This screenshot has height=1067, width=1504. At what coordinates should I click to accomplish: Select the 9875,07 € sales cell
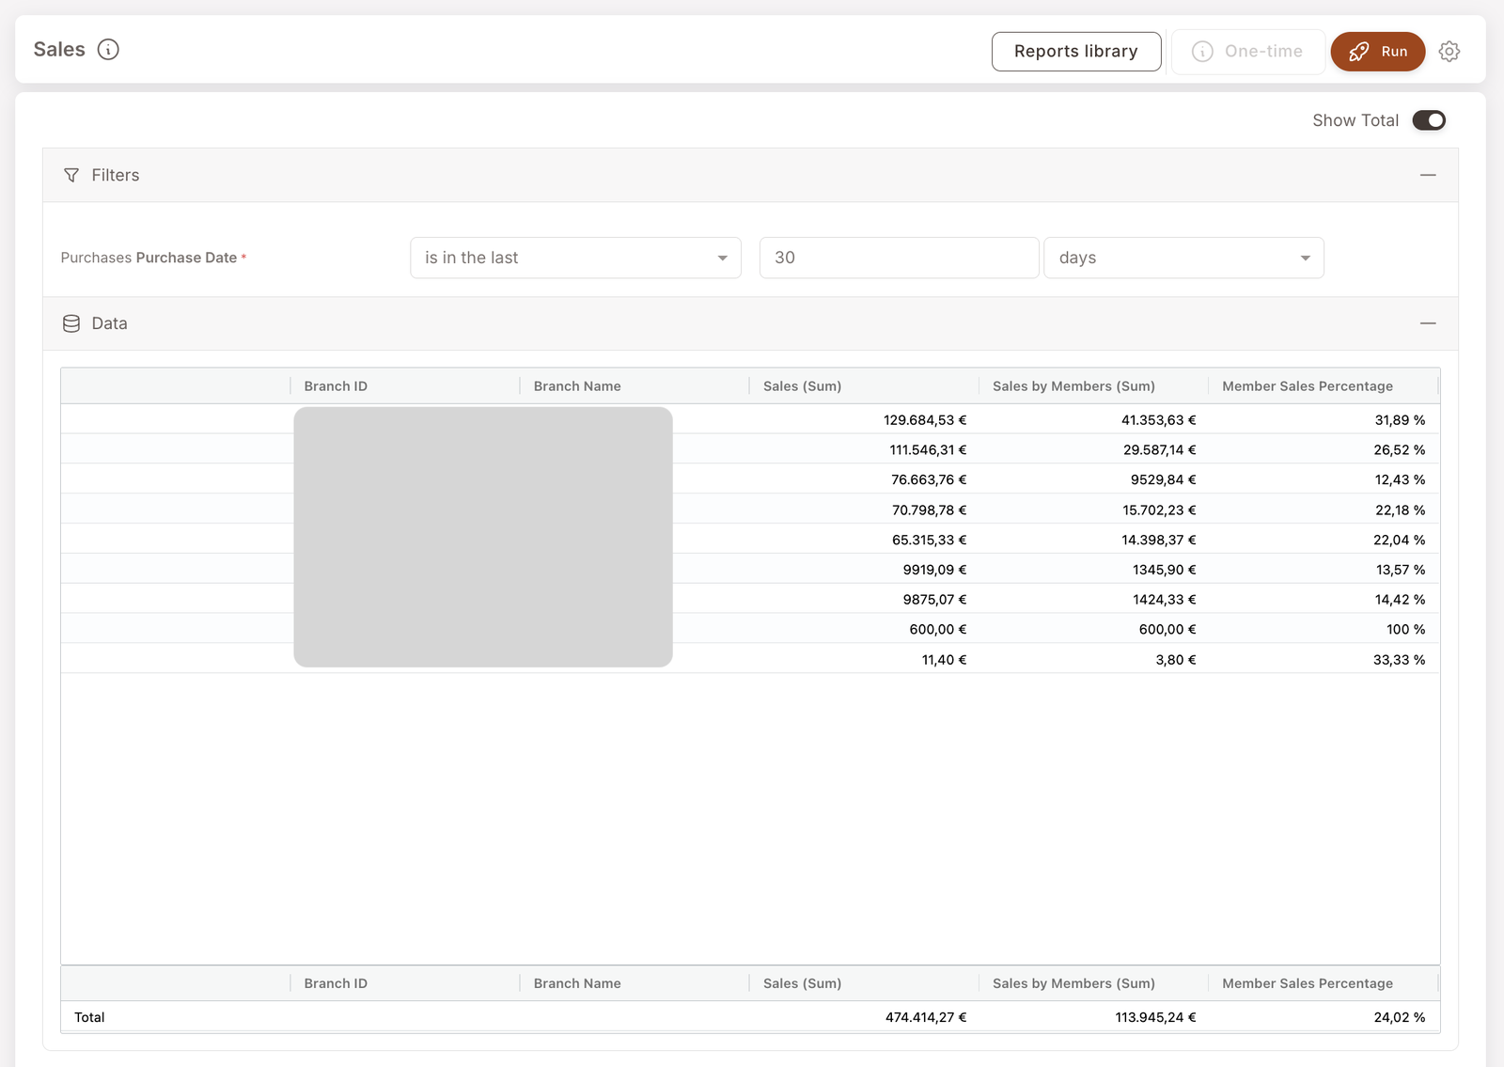(x=864, y=600)
